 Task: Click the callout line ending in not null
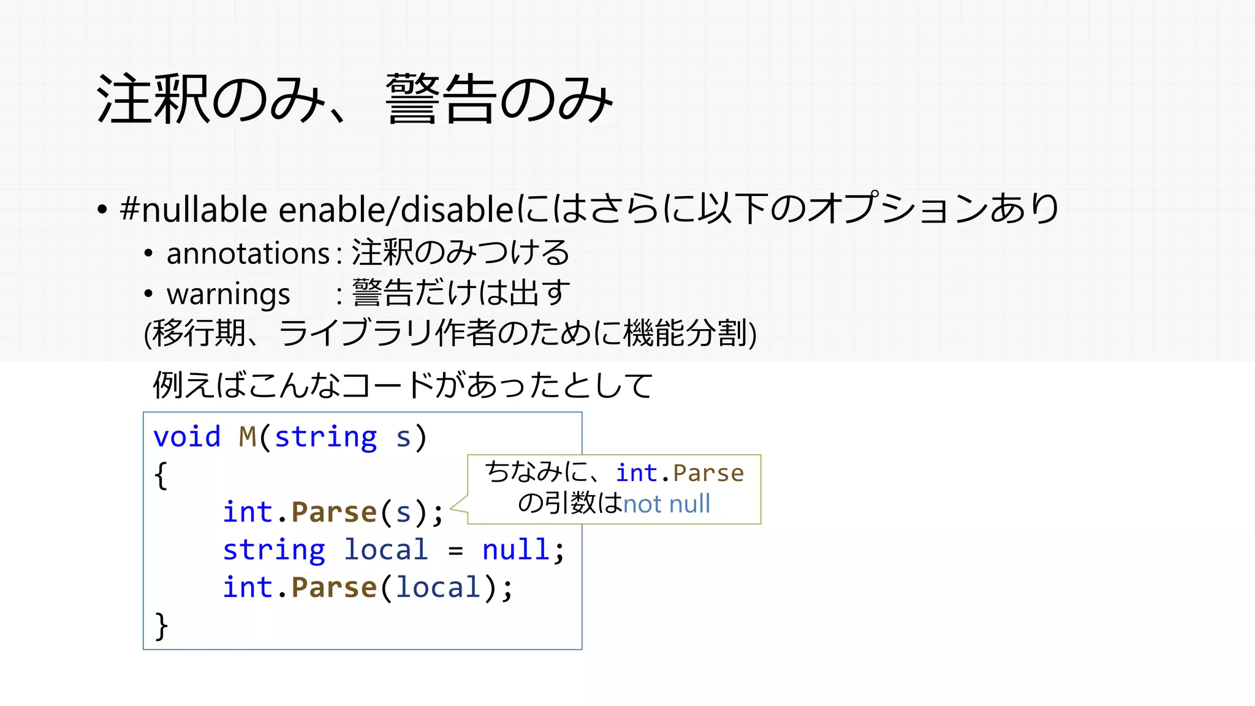(614, 504)
